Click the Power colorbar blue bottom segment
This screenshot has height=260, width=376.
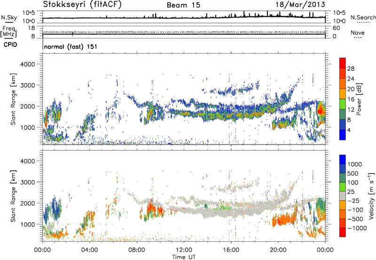(x=343, y=135)
